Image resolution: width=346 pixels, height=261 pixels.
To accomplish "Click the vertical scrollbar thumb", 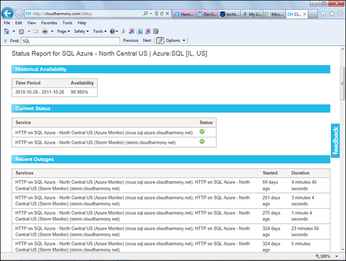I will coord(342,83).
